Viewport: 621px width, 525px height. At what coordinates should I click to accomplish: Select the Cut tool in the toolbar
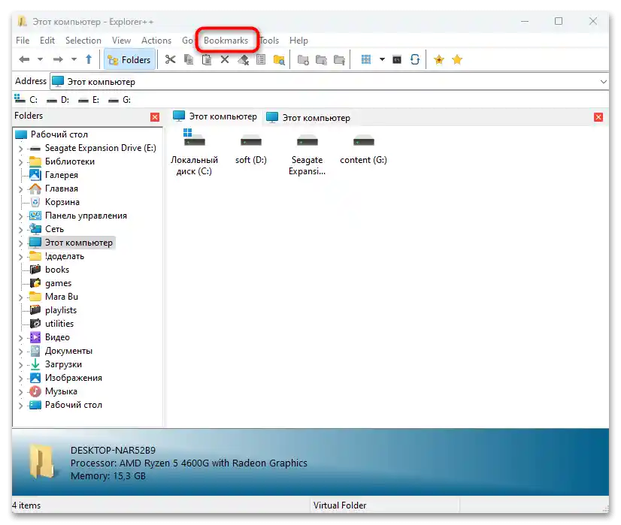point(171,59)
